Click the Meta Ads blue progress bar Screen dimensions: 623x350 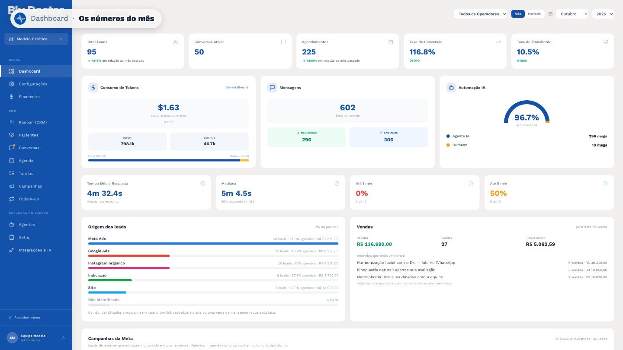tap(213, 244)
